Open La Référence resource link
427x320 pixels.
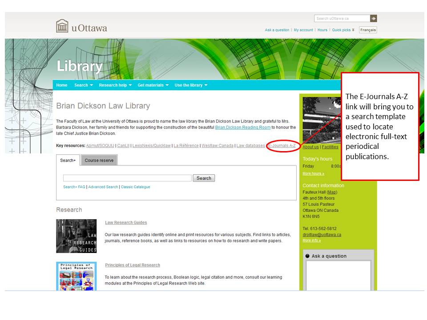[x=186, y=146]
